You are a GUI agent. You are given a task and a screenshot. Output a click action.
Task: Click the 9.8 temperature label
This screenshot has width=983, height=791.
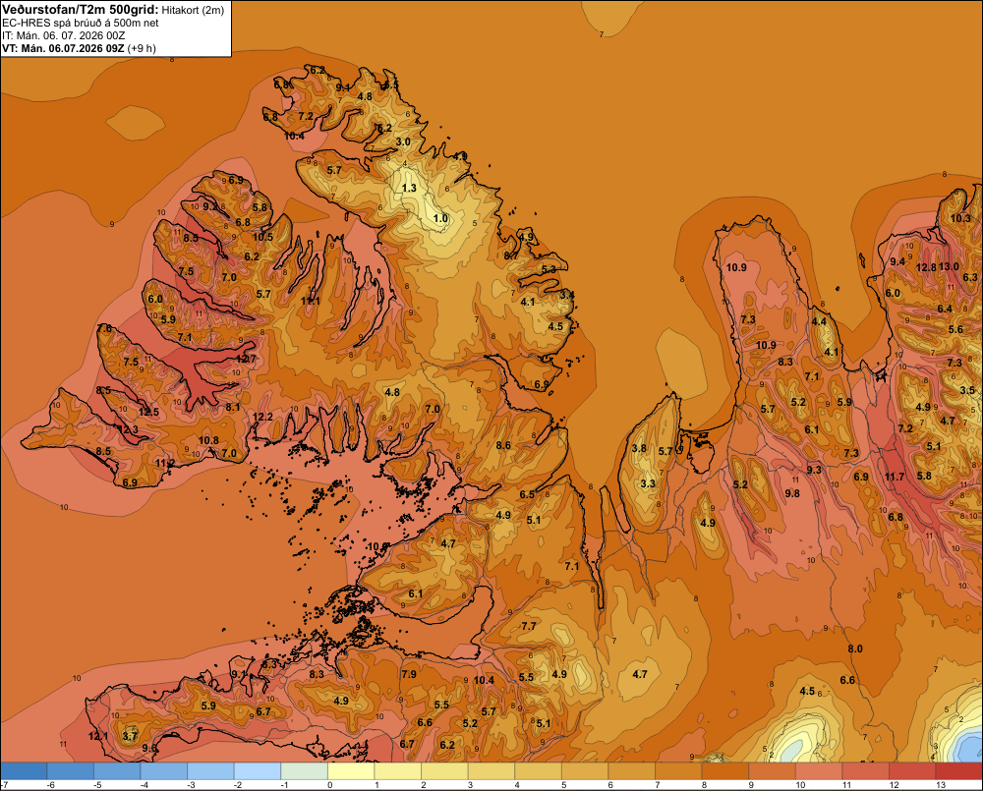click(792, 493)
